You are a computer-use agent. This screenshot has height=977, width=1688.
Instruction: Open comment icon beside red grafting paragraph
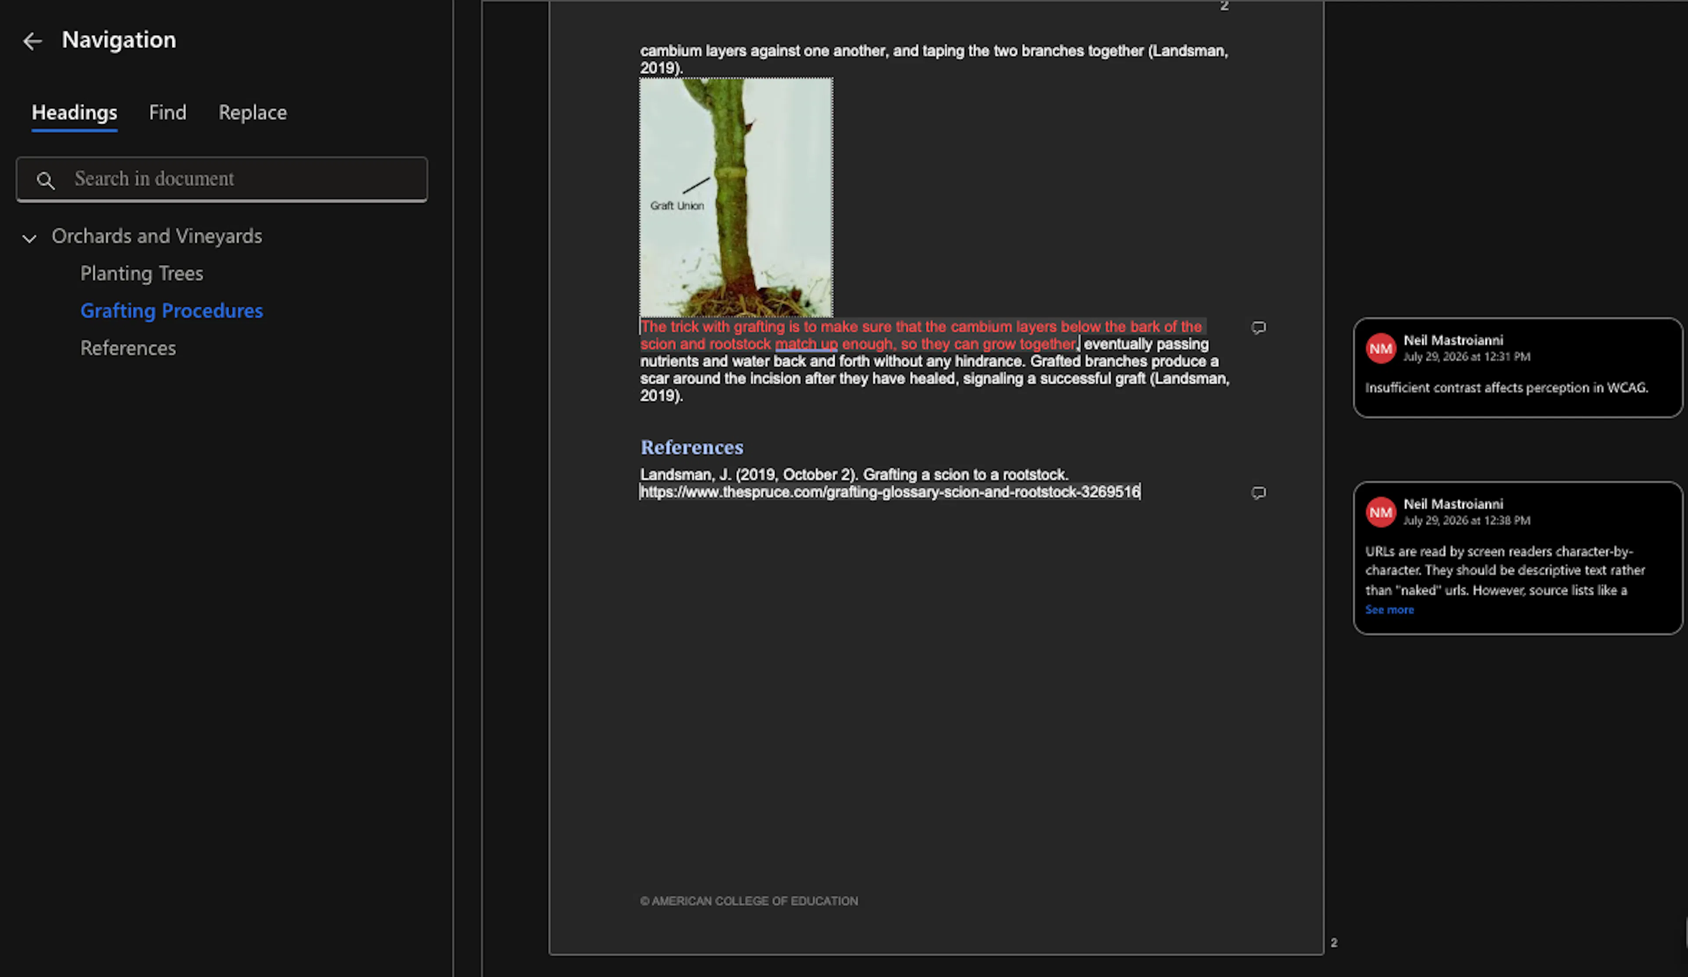point(1259,328)
